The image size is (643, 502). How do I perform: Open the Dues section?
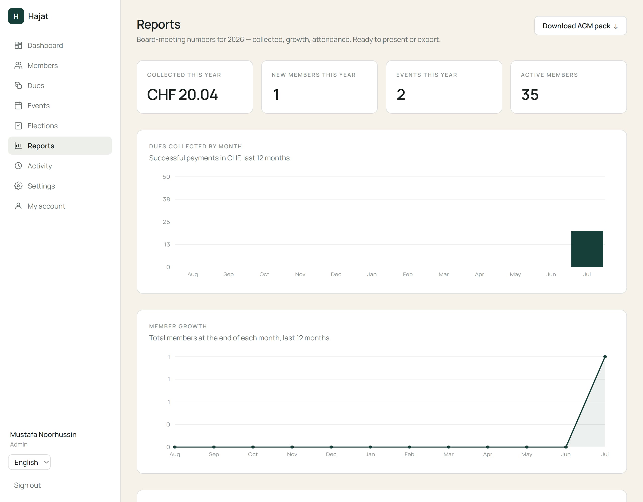(60, 85)
